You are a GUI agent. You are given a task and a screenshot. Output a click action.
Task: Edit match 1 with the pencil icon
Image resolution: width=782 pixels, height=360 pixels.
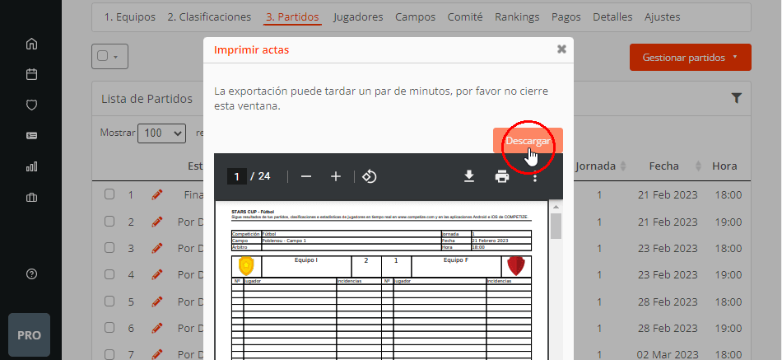(x=157, y=194)
